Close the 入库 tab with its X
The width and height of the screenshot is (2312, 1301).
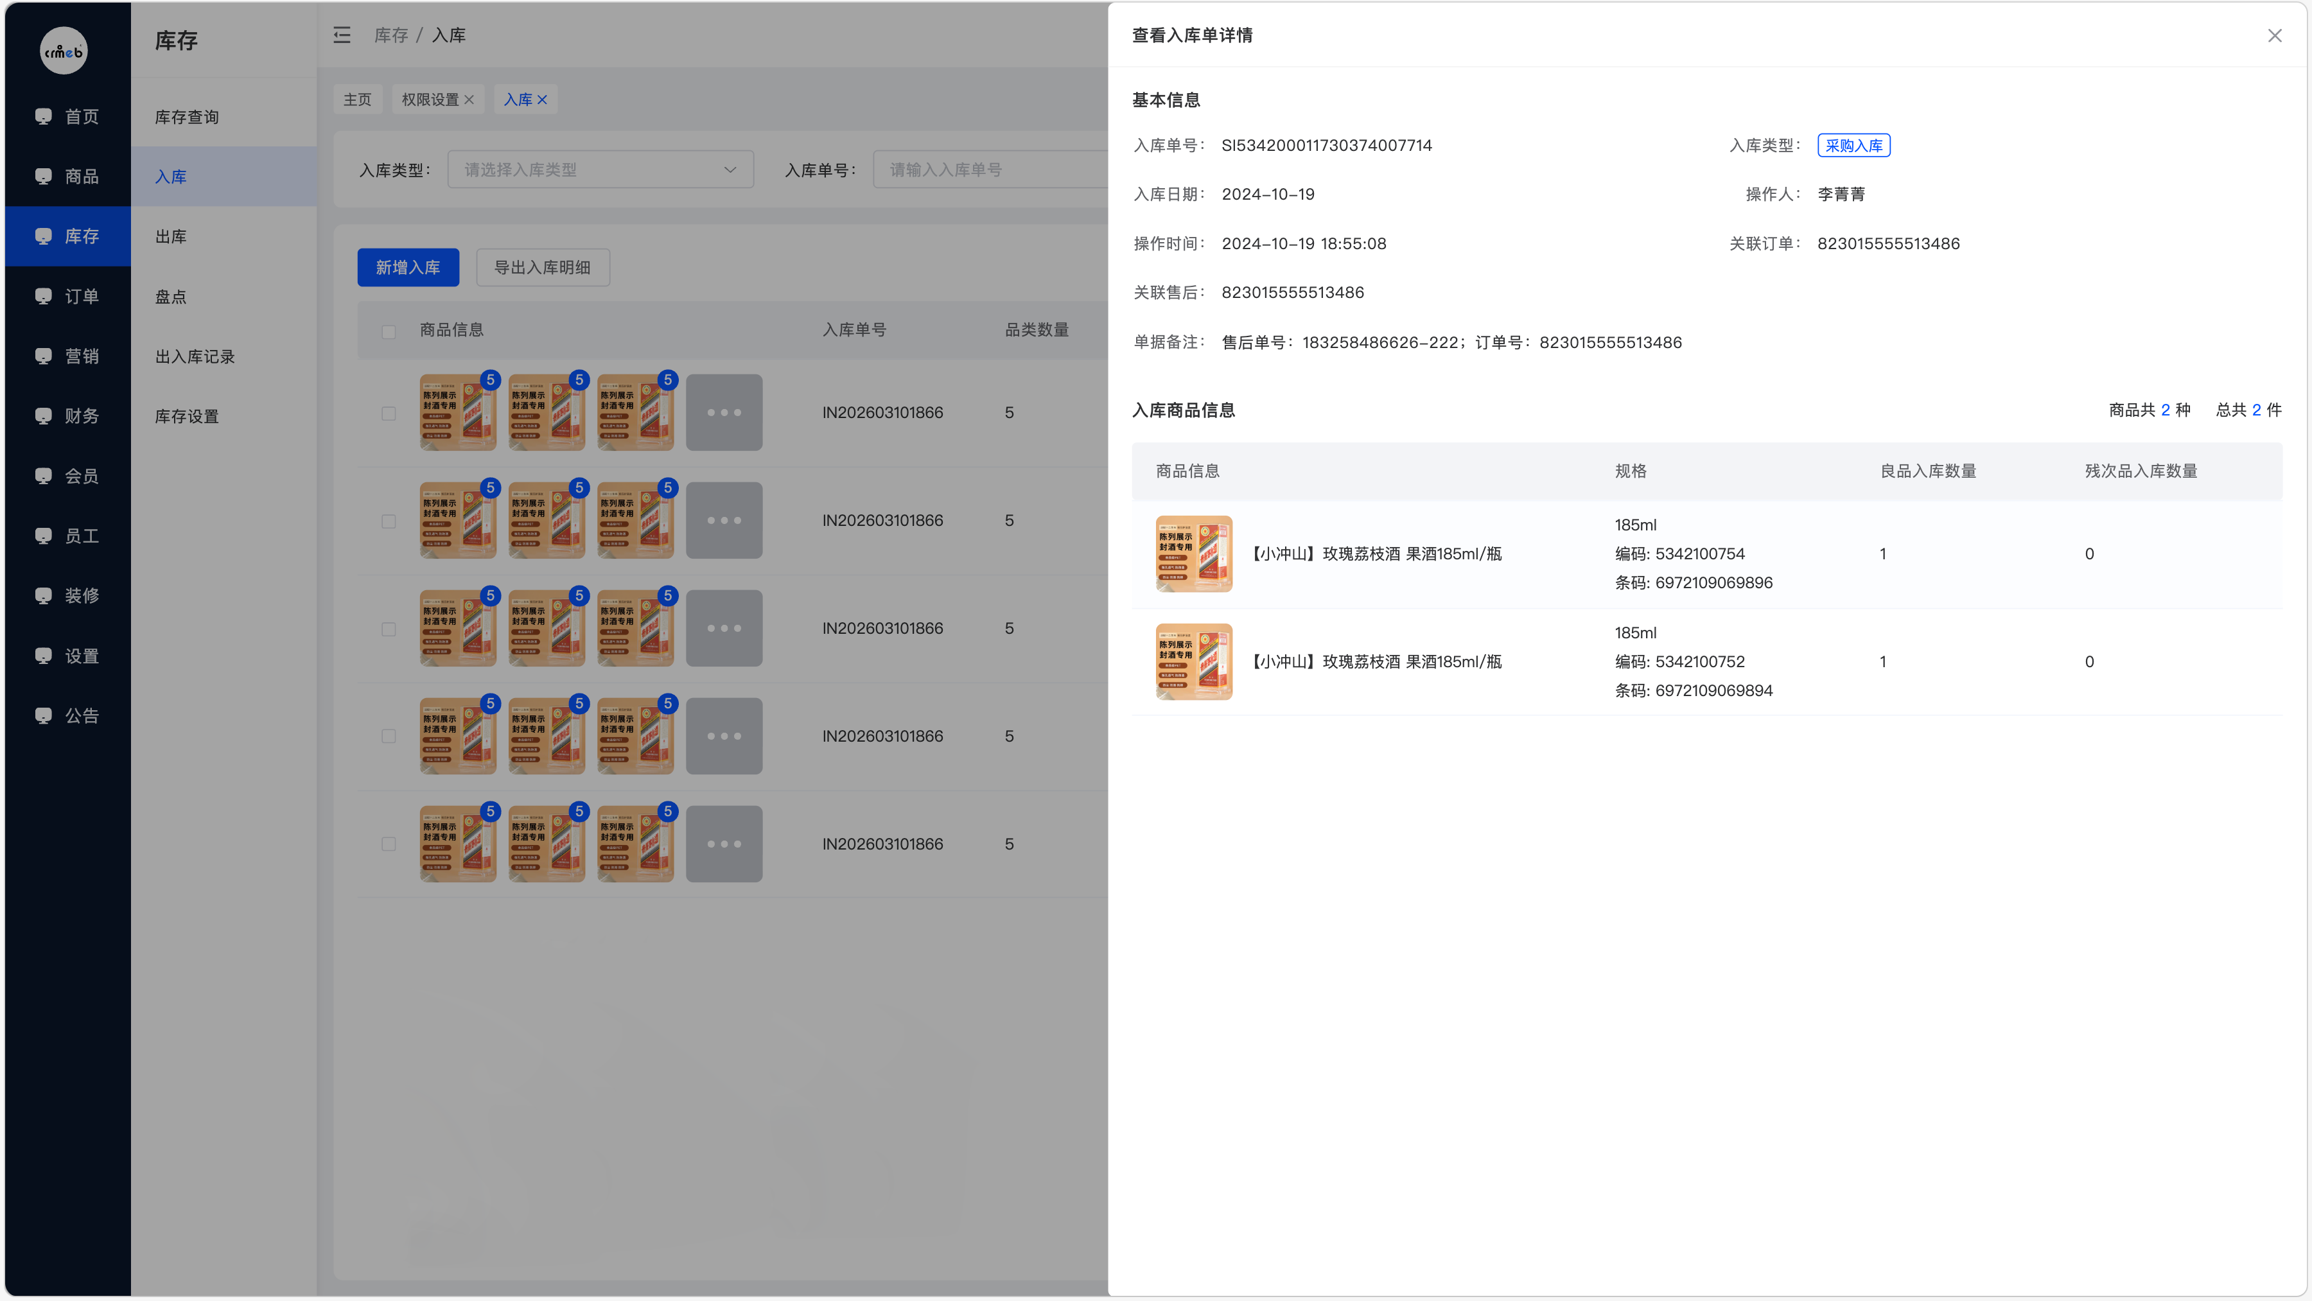[x=542, y=100]
